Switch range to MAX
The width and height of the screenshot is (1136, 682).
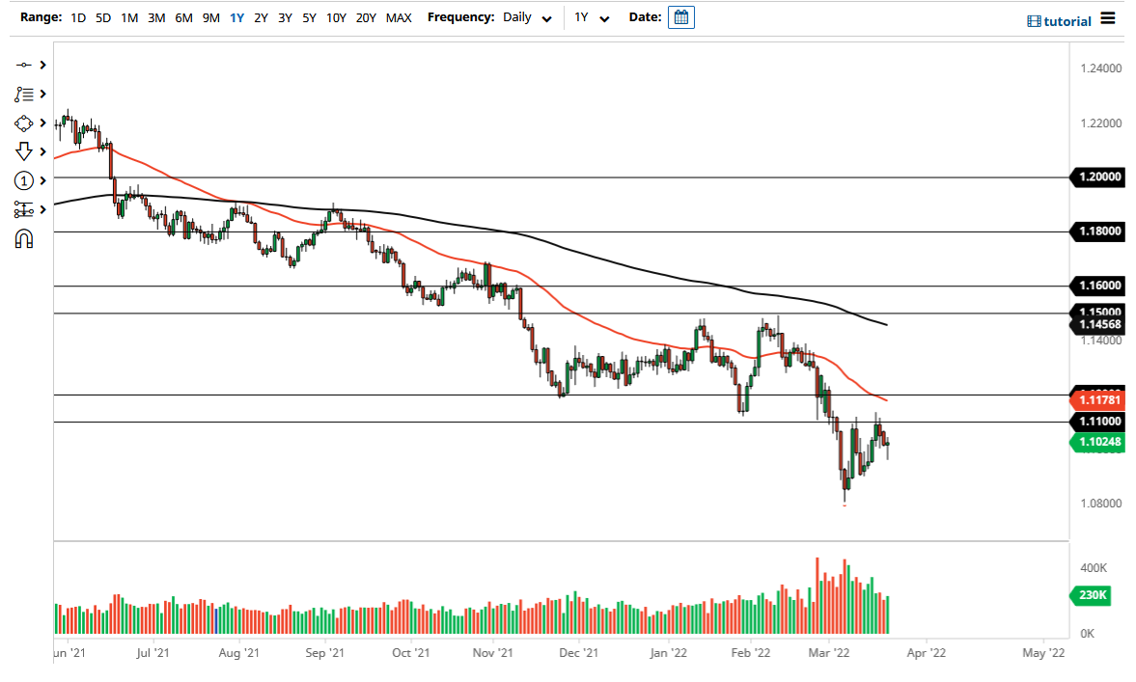click(398, 17)
